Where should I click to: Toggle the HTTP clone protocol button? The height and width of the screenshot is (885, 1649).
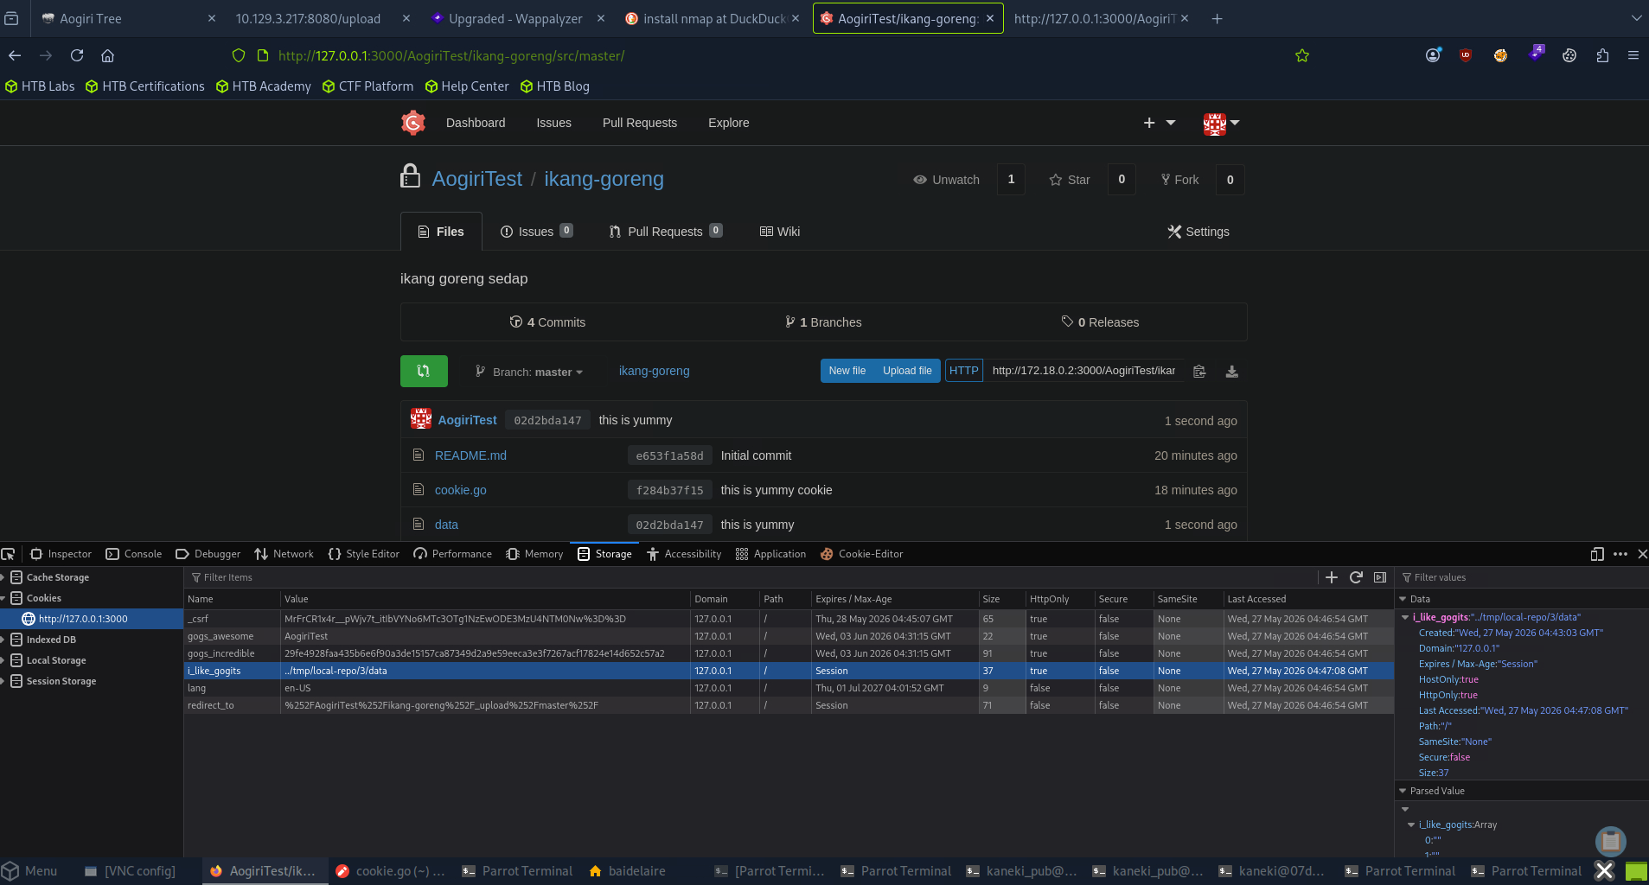[964, 371]
